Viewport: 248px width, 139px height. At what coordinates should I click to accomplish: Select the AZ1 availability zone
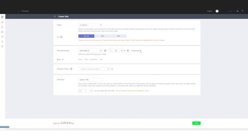(86, 36)
